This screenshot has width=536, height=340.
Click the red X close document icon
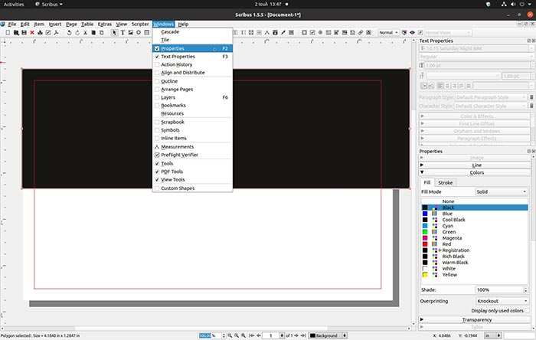pos(32,32)
